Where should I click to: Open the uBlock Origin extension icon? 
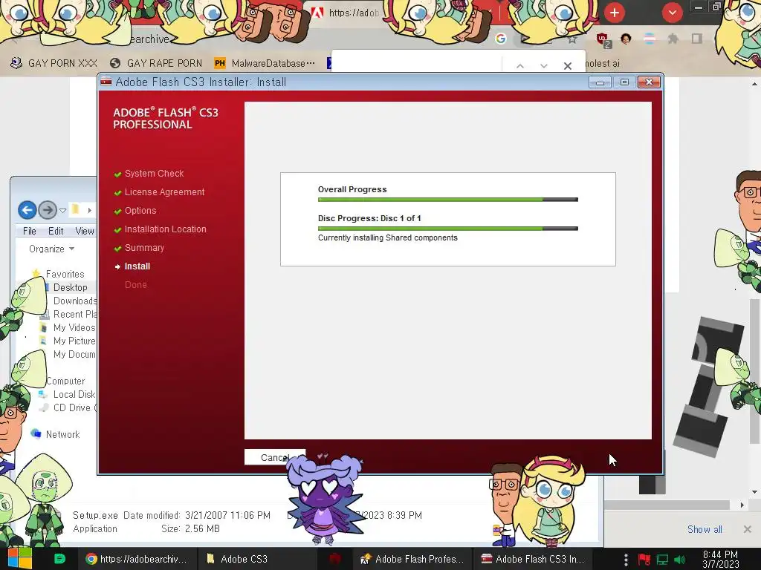click(x=603, y=40)
